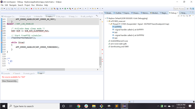Click the green Run launch icon
Screen dimensions: 195x109
tap(65, 9)
